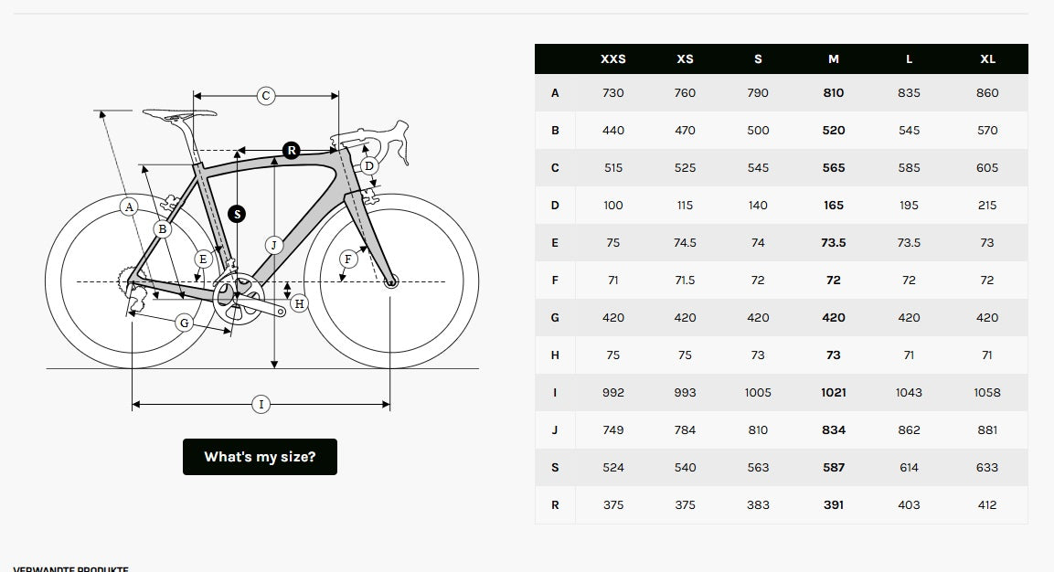The image size is (1054, 572).
Task: Click the circled F label near the fork
Action: click(347, 260)
